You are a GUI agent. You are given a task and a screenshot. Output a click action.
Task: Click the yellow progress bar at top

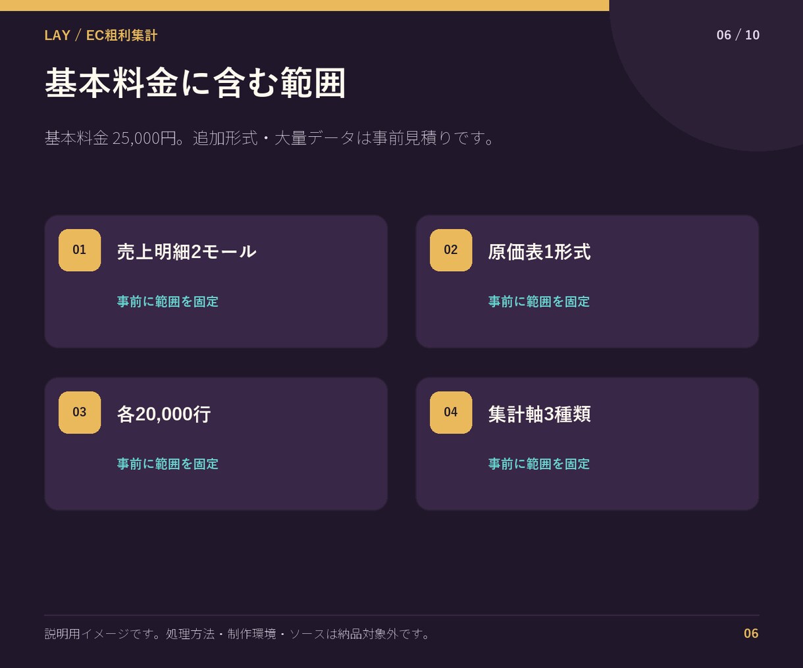coord(305,5)
